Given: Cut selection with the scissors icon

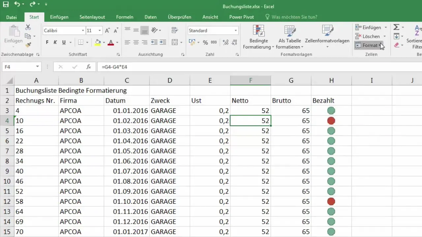Looking at the screenshot, I should coord(28,27).
